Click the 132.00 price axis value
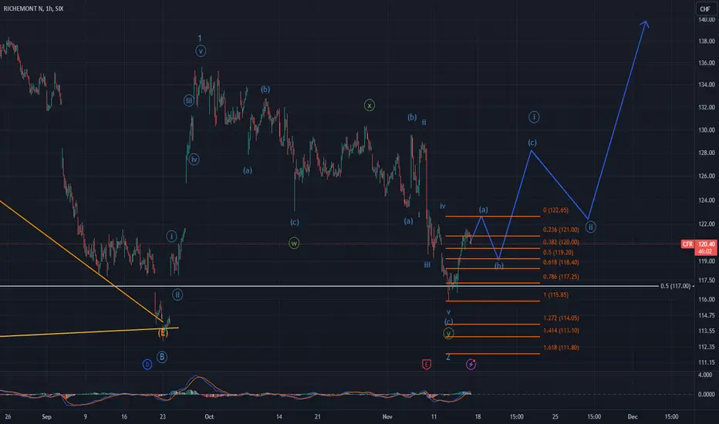719x424 pixels. (706, 107)
